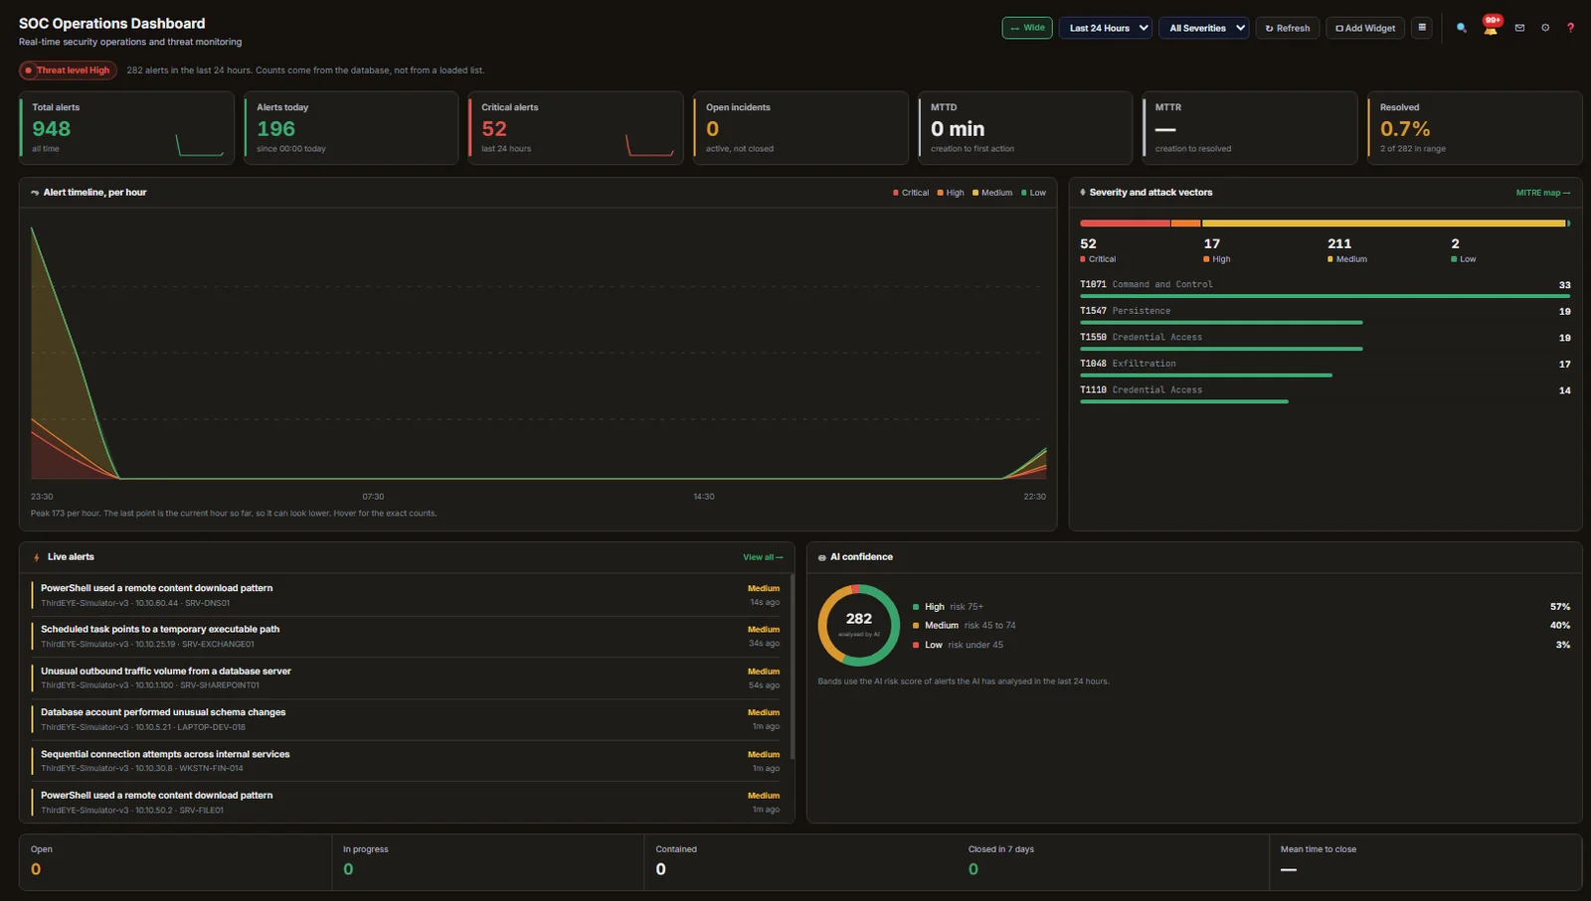
Task: Toggle High series in timeline legend
Action: [951, 193]
